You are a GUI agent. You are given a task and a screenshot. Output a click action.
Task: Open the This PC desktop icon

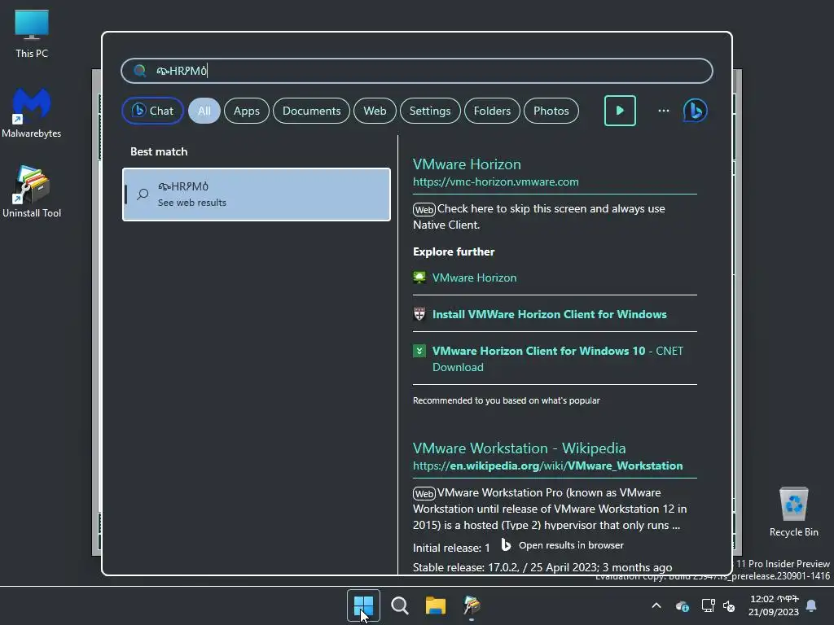point(32,34)
